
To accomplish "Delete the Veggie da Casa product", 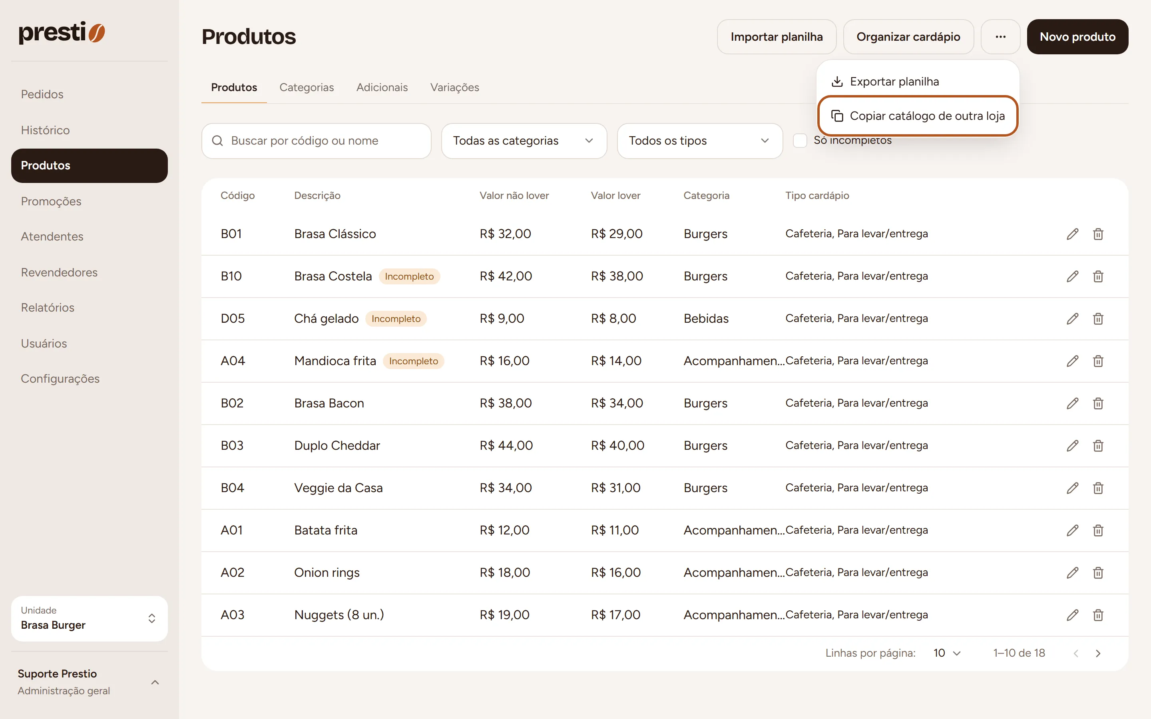I will click(x=1098, y=488).
